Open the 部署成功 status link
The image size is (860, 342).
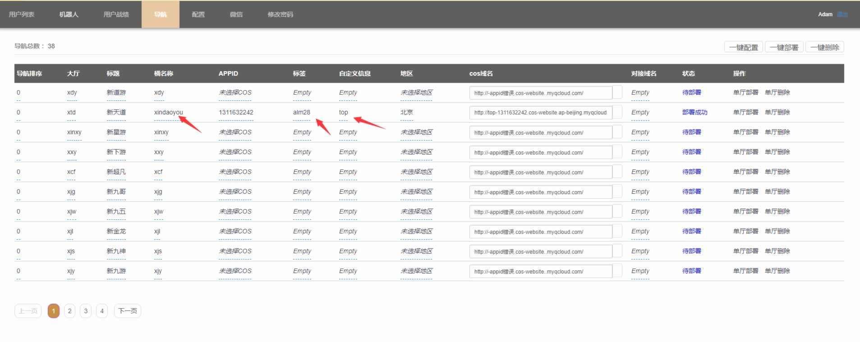tap(694, 113)
